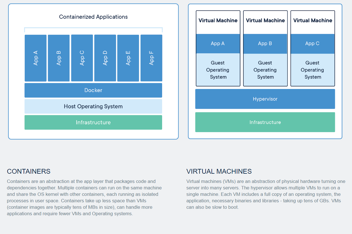Select the vertical App A container block
Viewport: 352px width, 234px height.
click(x=36, y=58)
